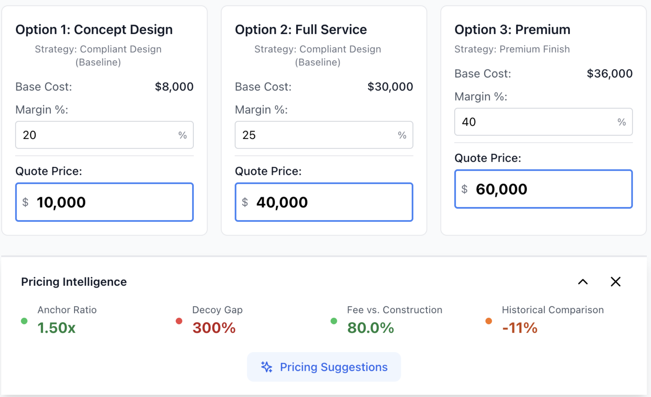Click the -11% Historical Comparison value
Image resolution: width=651 pixels, height=397 pixels.
click(520, 328)
